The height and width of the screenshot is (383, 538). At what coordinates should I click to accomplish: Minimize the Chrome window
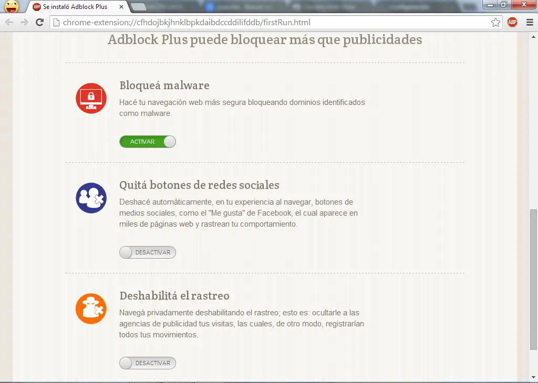[x=490, y=4]
